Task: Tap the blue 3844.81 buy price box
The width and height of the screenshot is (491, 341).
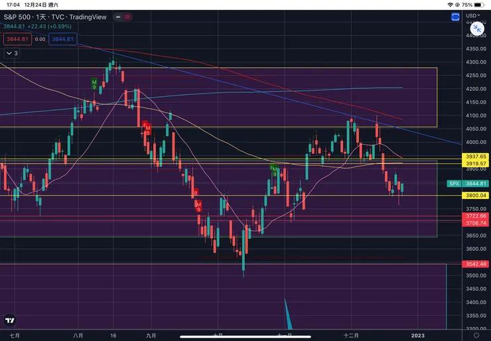Action: coord(62,39)
